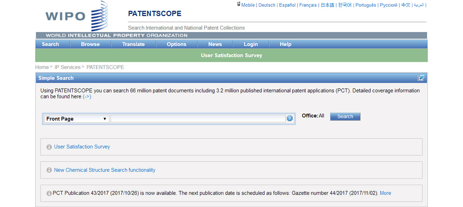Switch language to Русский
The height and width of the screenshot is (207, 463).
point(389,5)
